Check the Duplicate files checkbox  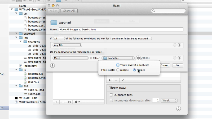[111, 95]
